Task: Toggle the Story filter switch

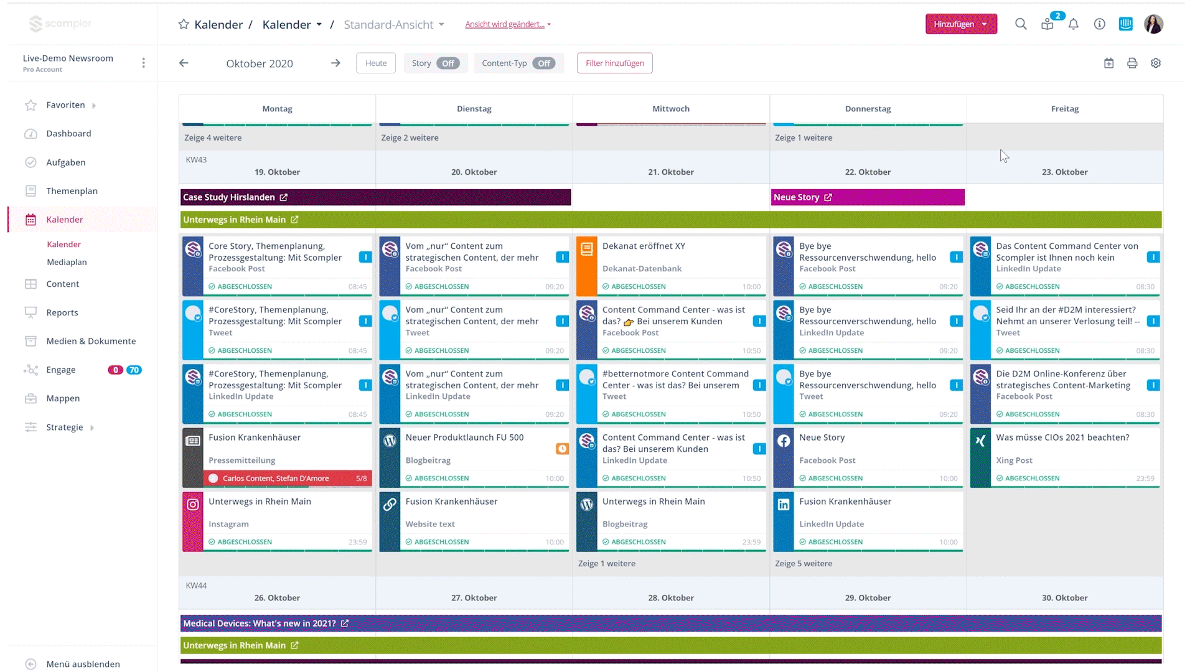Action: pyautogui.click(x=448, y=63)
